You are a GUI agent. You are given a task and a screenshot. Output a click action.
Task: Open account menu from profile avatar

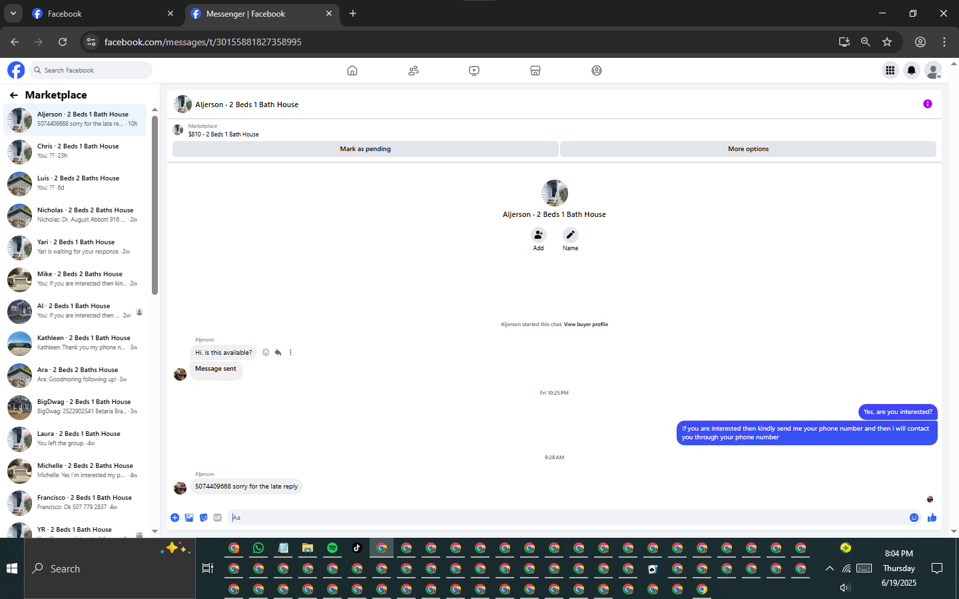pos(934,70)
